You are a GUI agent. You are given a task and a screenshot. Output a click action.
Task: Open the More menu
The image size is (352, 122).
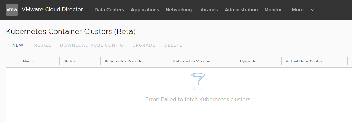(298, 10)
